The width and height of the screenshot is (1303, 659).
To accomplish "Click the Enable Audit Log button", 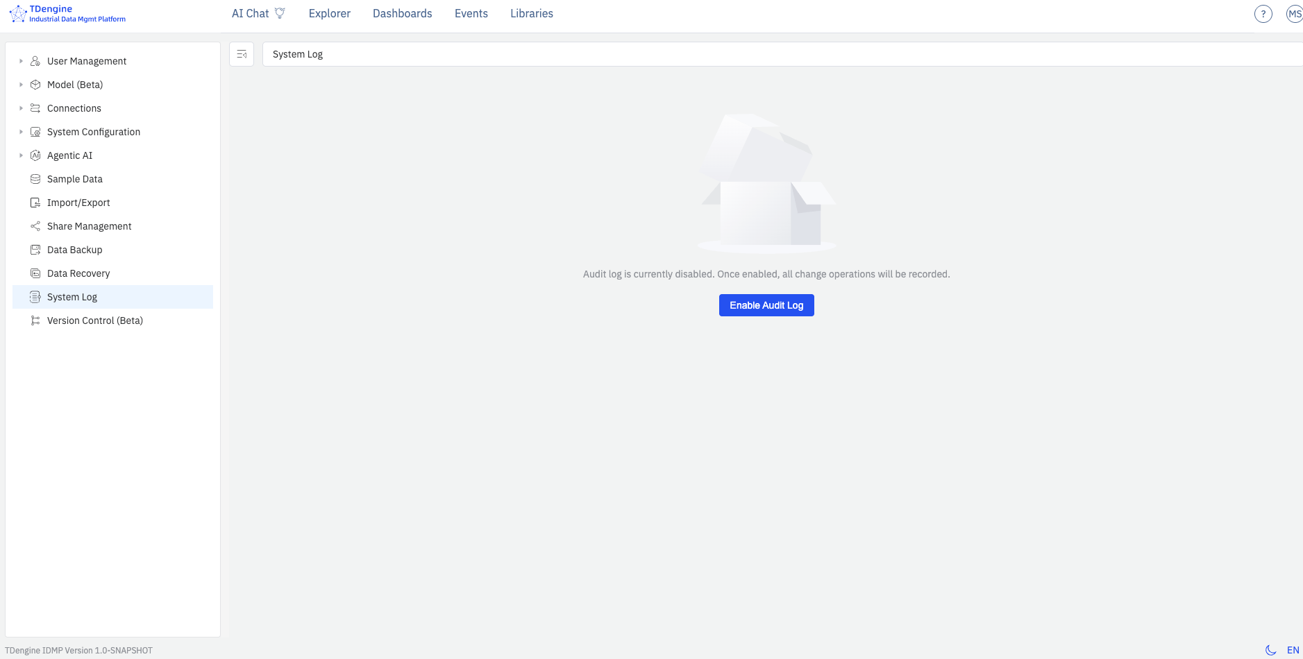I will click(x=766, y=305).
